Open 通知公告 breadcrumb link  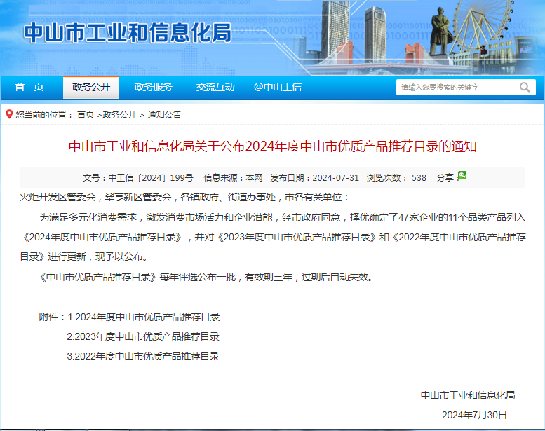pyautogui.click(x=164, y=115)
